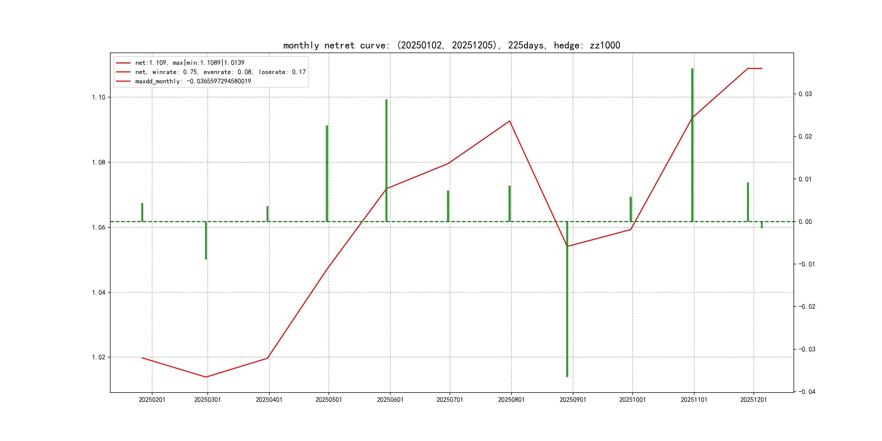Click the chart title text
The image size is (882, 441).
(x=452, y=45)
